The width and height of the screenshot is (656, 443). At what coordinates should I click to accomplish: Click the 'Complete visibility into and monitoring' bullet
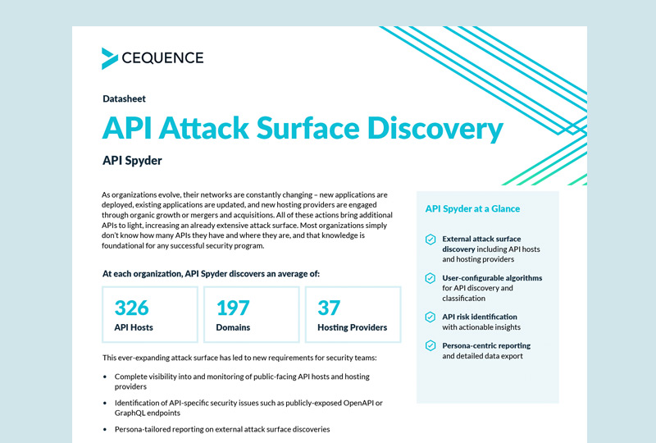[242, 381]
